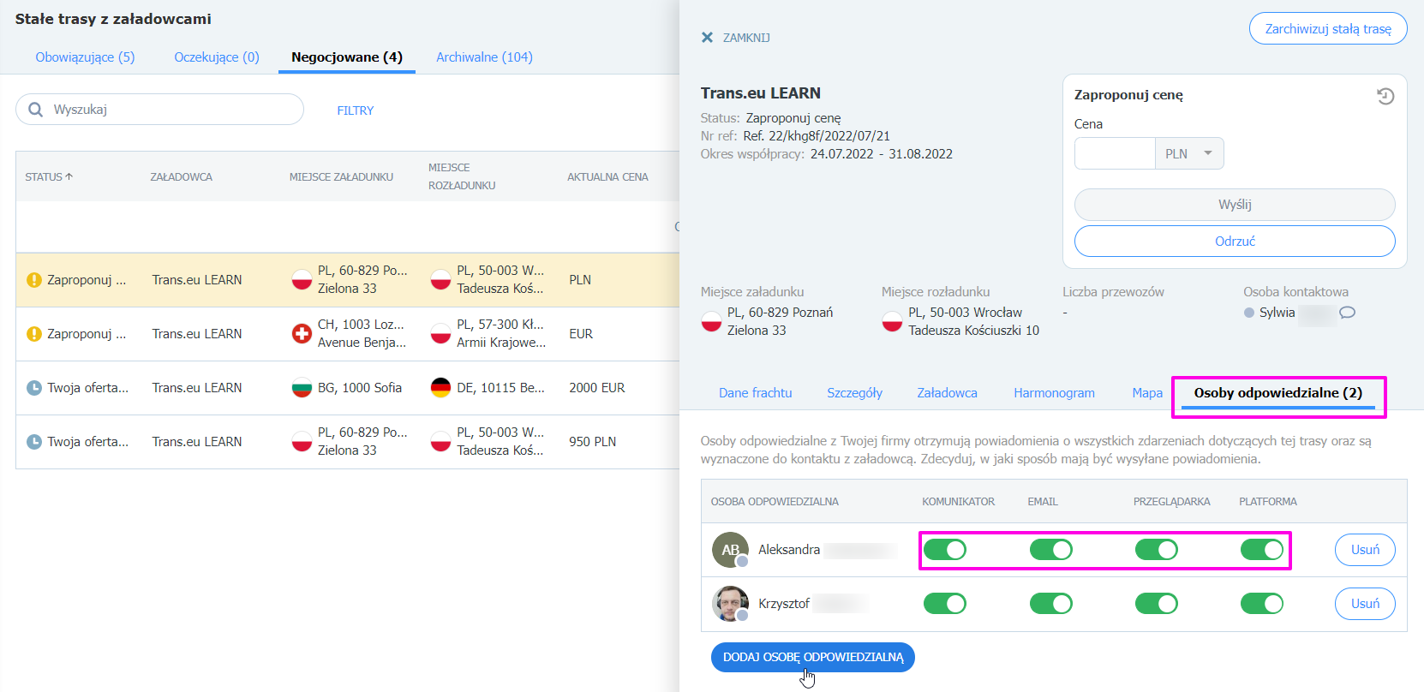This screenshot has width=1424, height=692.
Task: Click Swiss flag icon in CH 1003 row
Action: [302, 334]
